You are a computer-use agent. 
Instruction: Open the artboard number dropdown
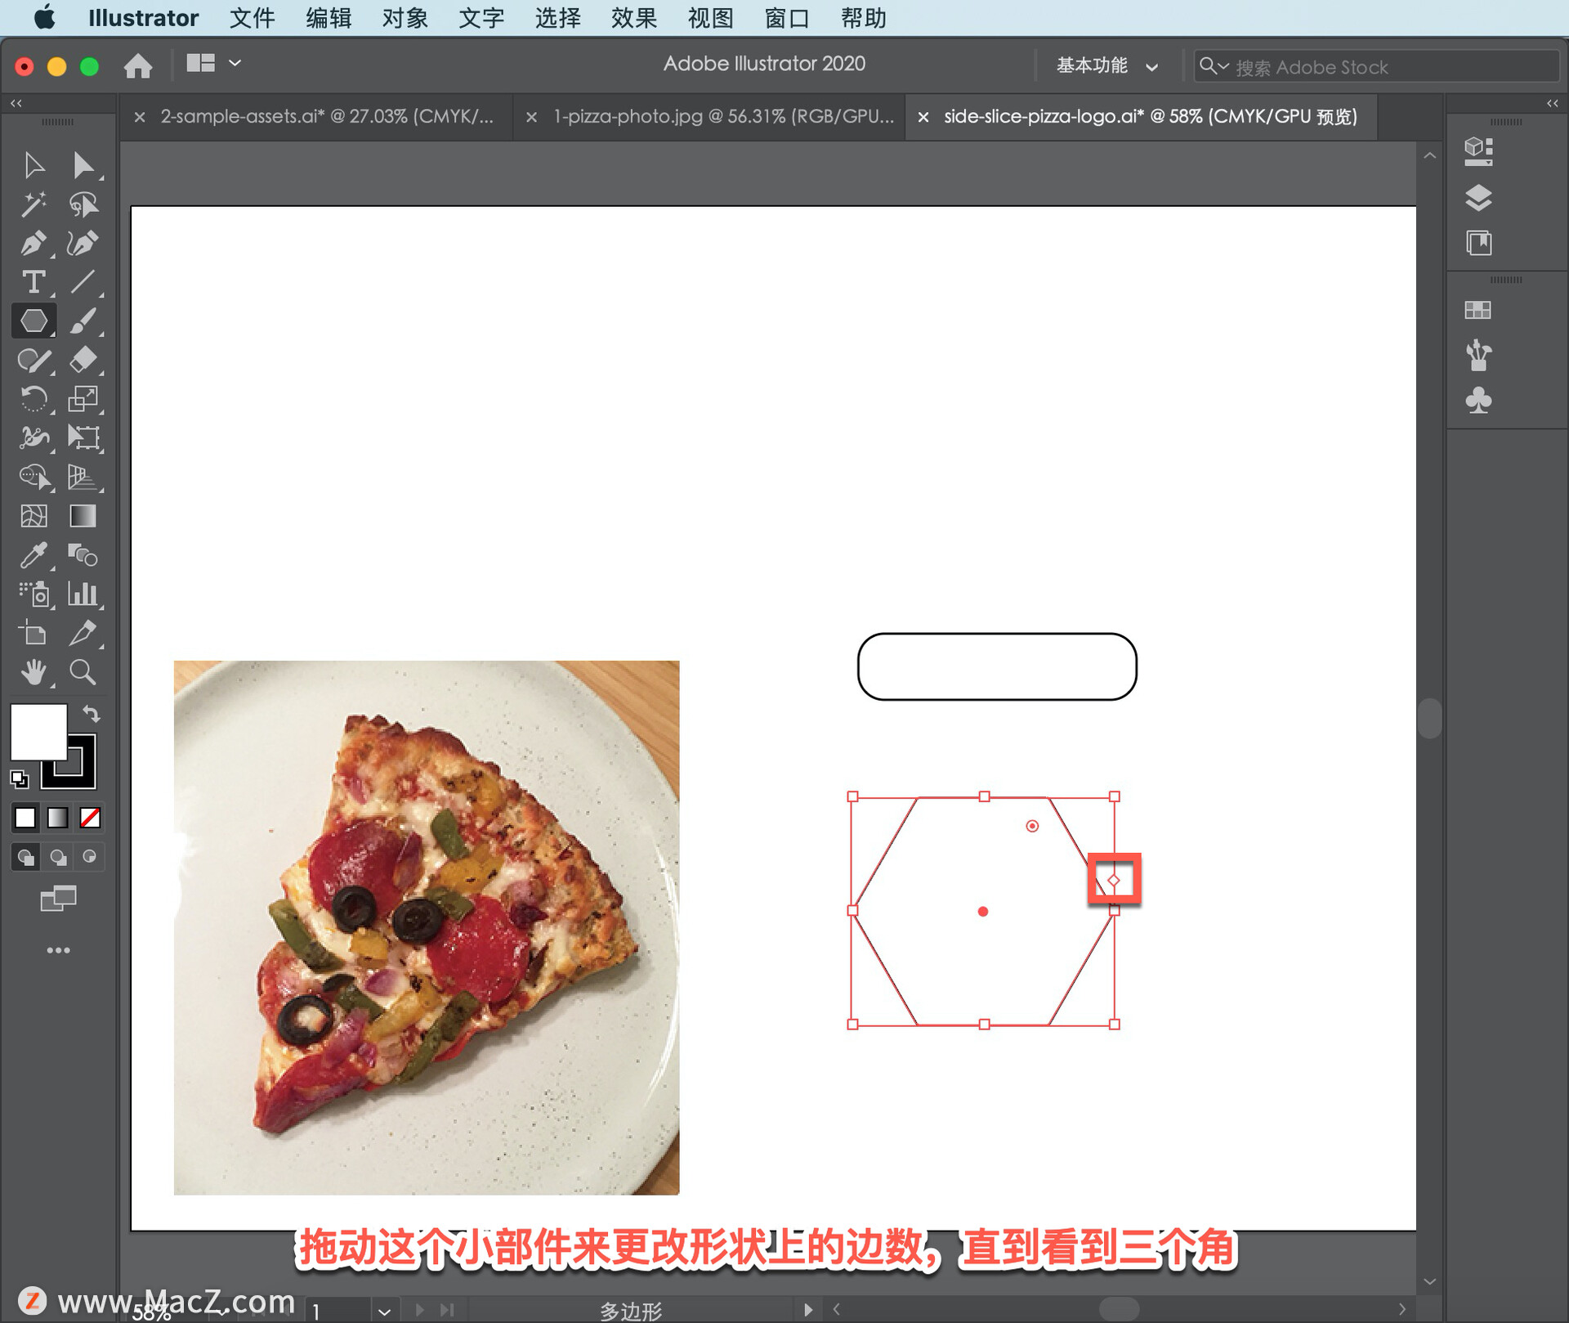tap(384, 1311)
